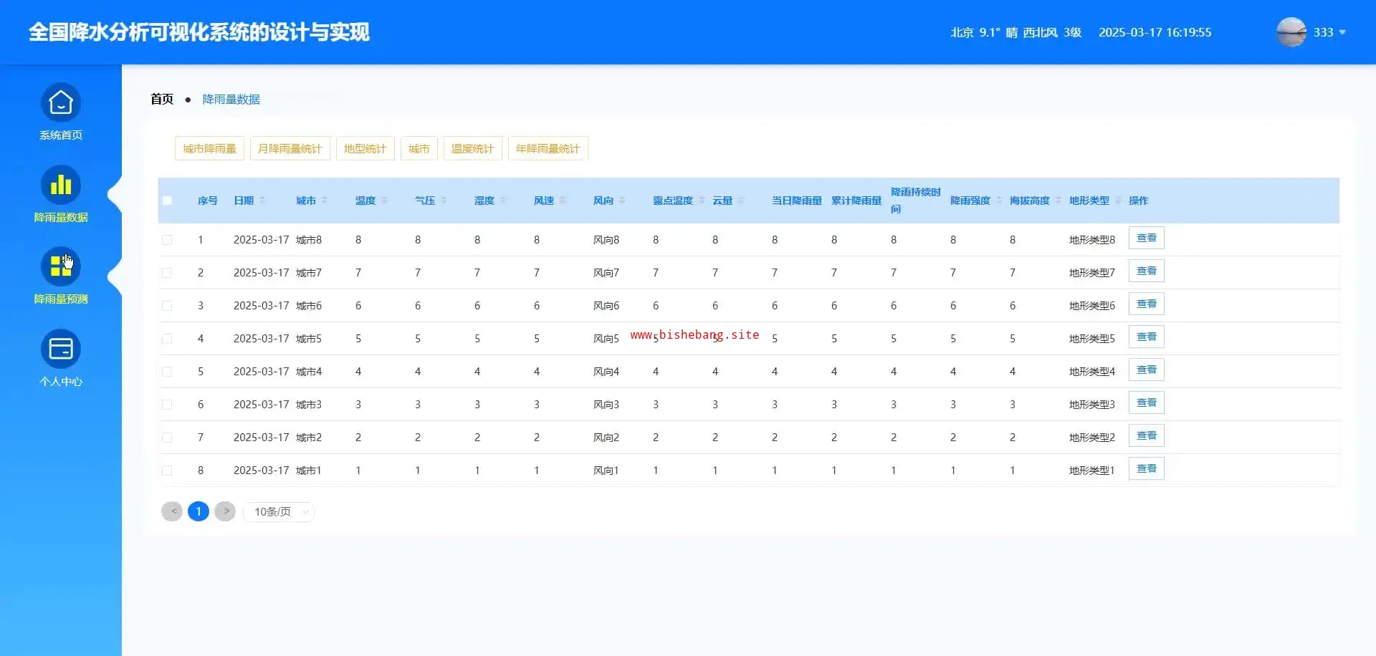Go to 个人中心 card icon
The image size is (1376, 656).
coord(61,349)
